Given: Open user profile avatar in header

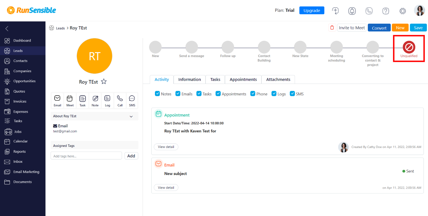Looking at the screenshot, I should click(419, 11).
